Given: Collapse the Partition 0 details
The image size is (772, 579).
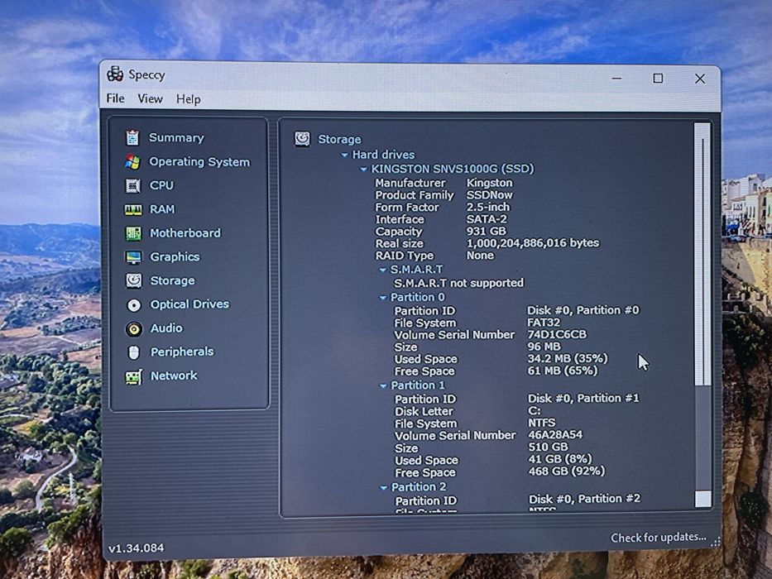Looking at the screenshot, I should [x=382, y=298].
